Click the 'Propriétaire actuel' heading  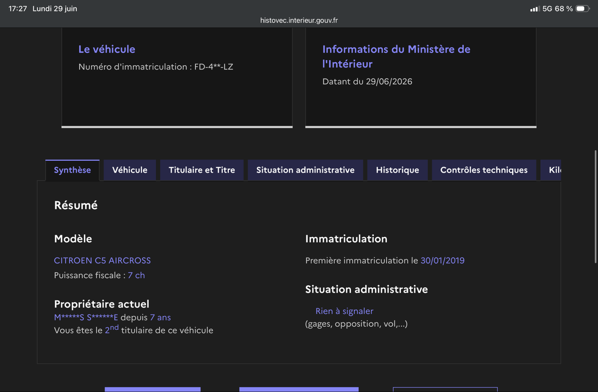click(x=102, y=304)
